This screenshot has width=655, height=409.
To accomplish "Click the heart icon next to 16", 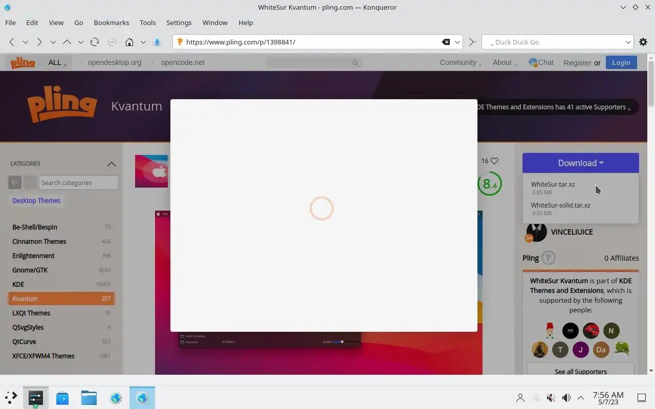I will (x=494, y=161).
